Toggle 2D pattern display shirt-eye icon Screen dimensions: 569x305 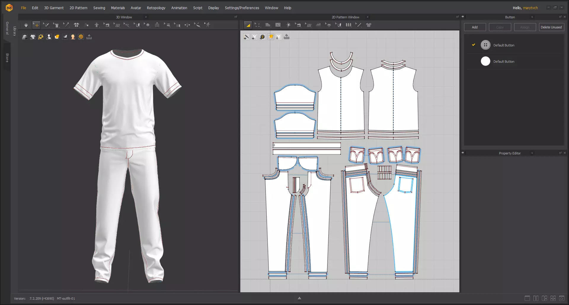pyautogui.click(x=255, y=37)
